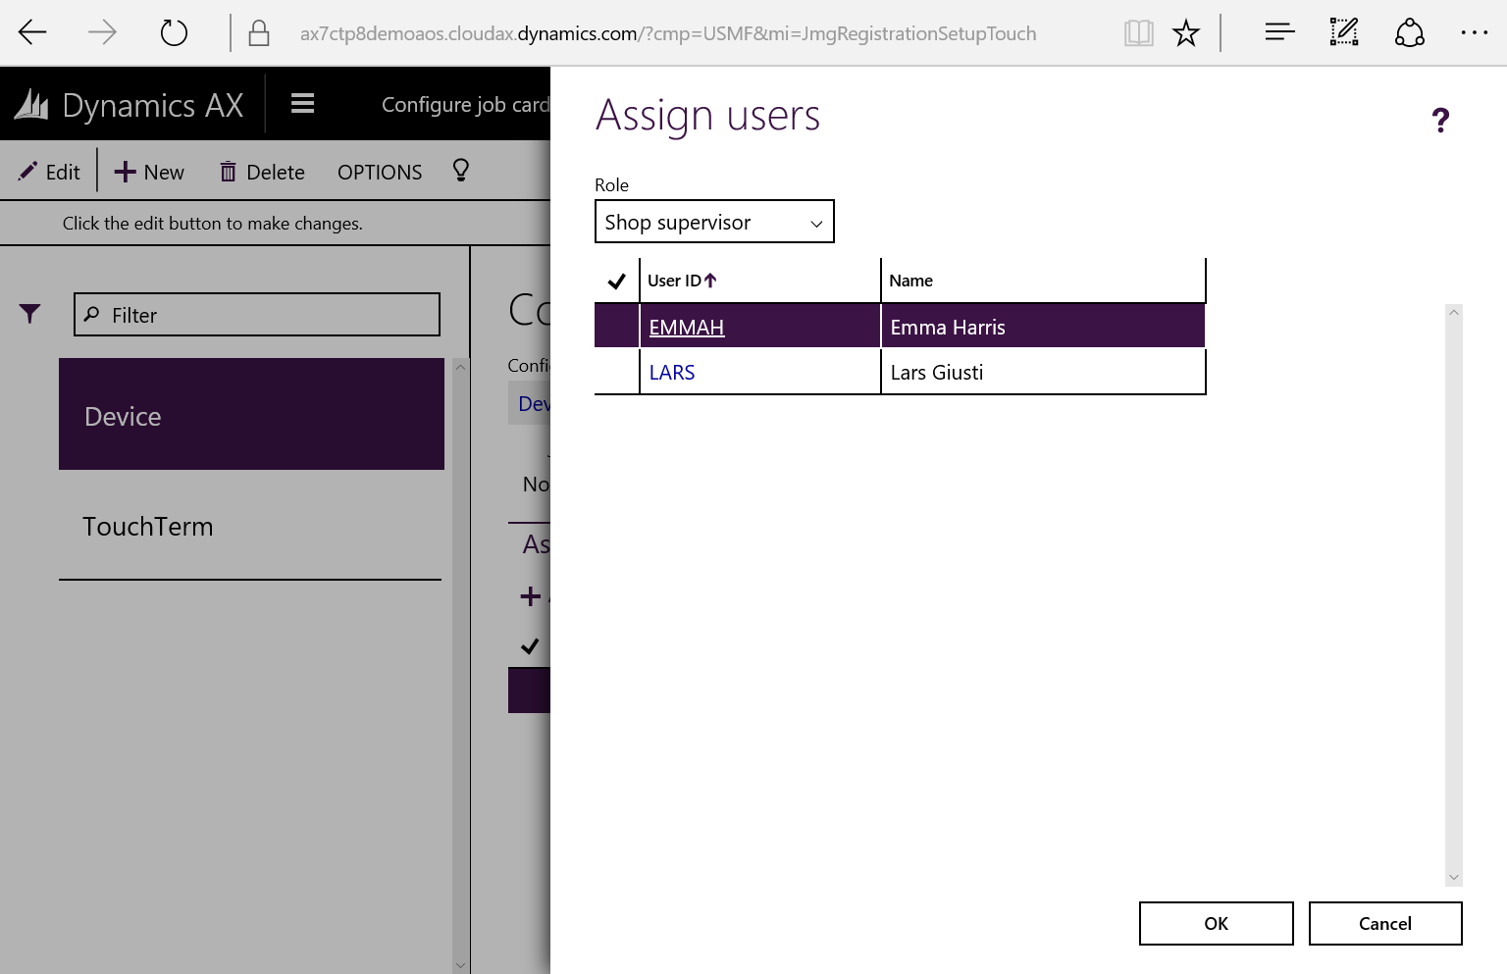Click left list scrollbar up arrow
This screenshot has width=1507, height=974.
click(x=460, y=367)
